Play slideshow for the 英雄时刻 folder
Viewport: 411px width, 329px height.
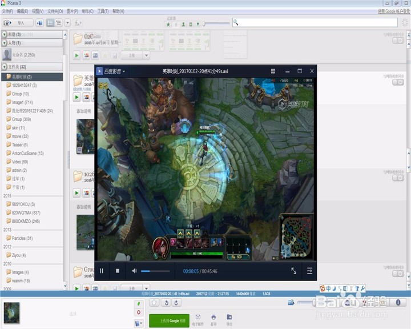coord(76,97)
